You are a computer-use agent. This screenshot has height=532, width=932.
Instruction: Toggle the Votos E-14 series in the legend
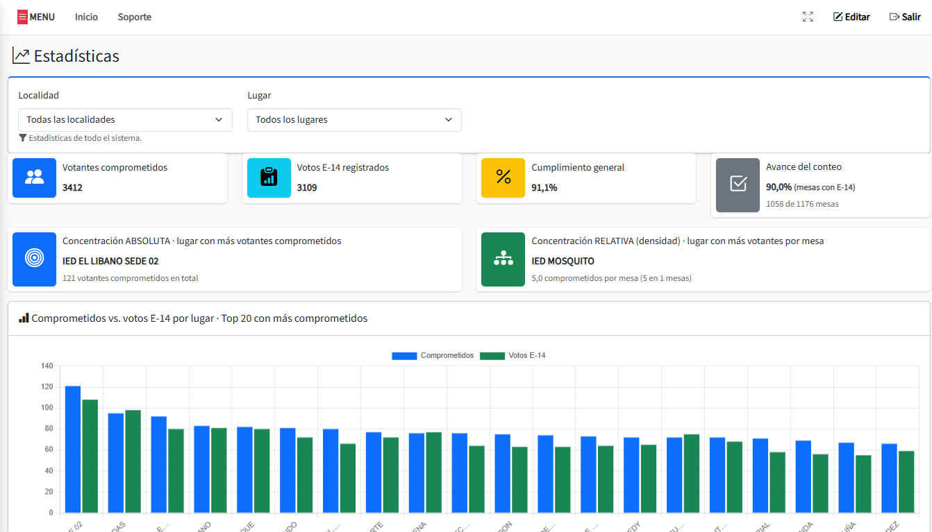tap(513, 356)
